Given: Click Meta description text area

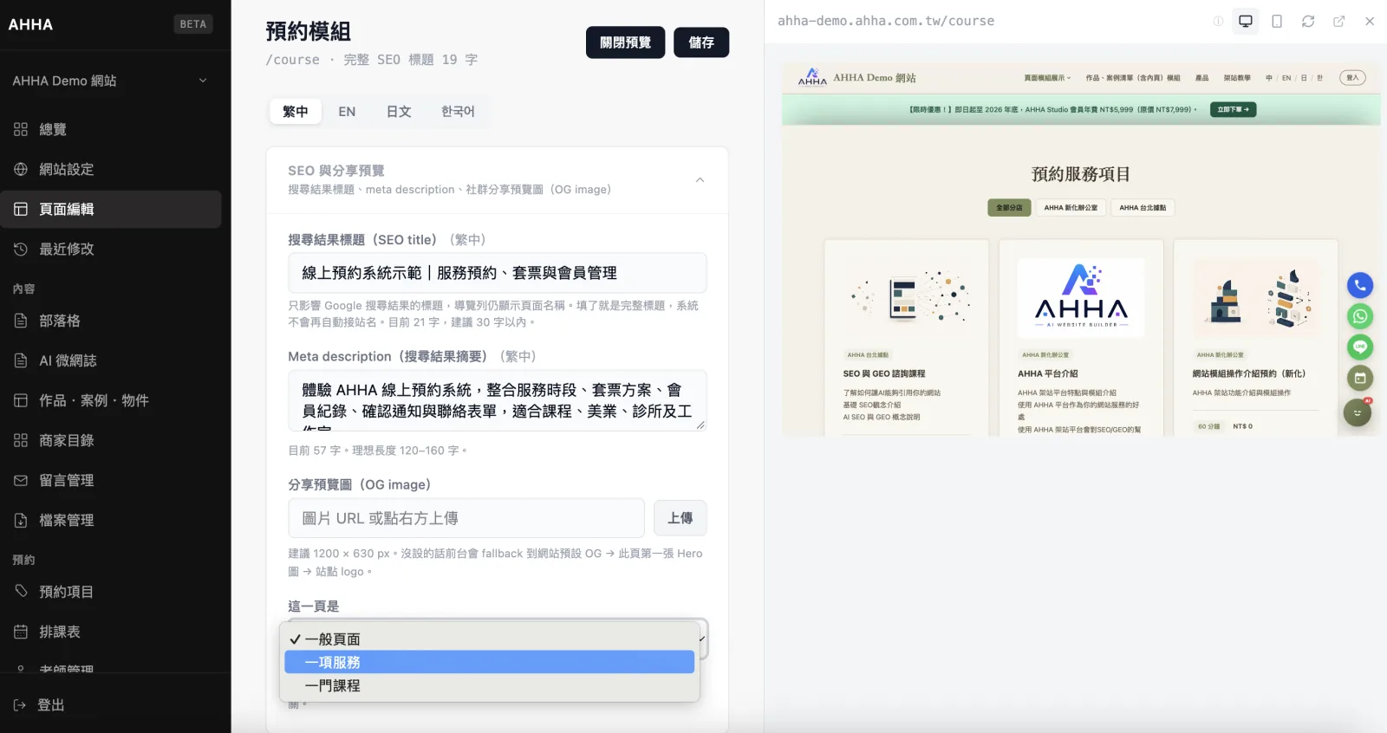Looking at the screenshot, I should pos(498,401).
